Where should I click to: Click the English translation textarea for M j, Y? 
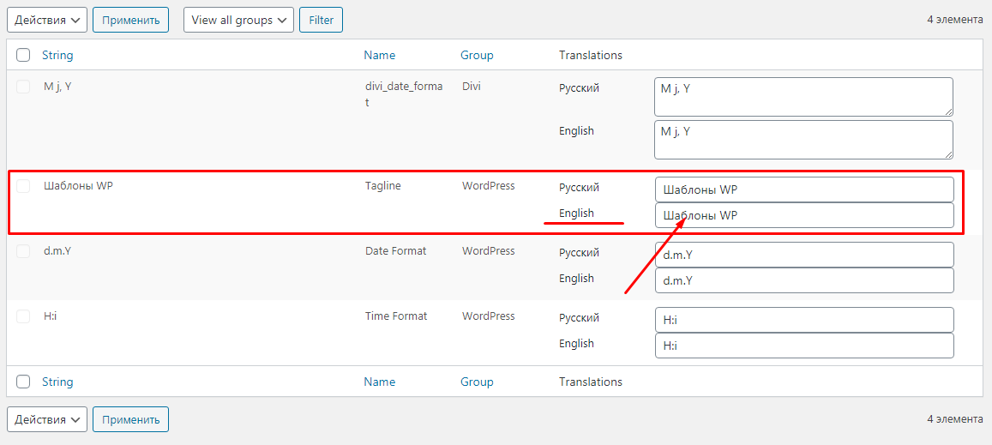point(803,139)
